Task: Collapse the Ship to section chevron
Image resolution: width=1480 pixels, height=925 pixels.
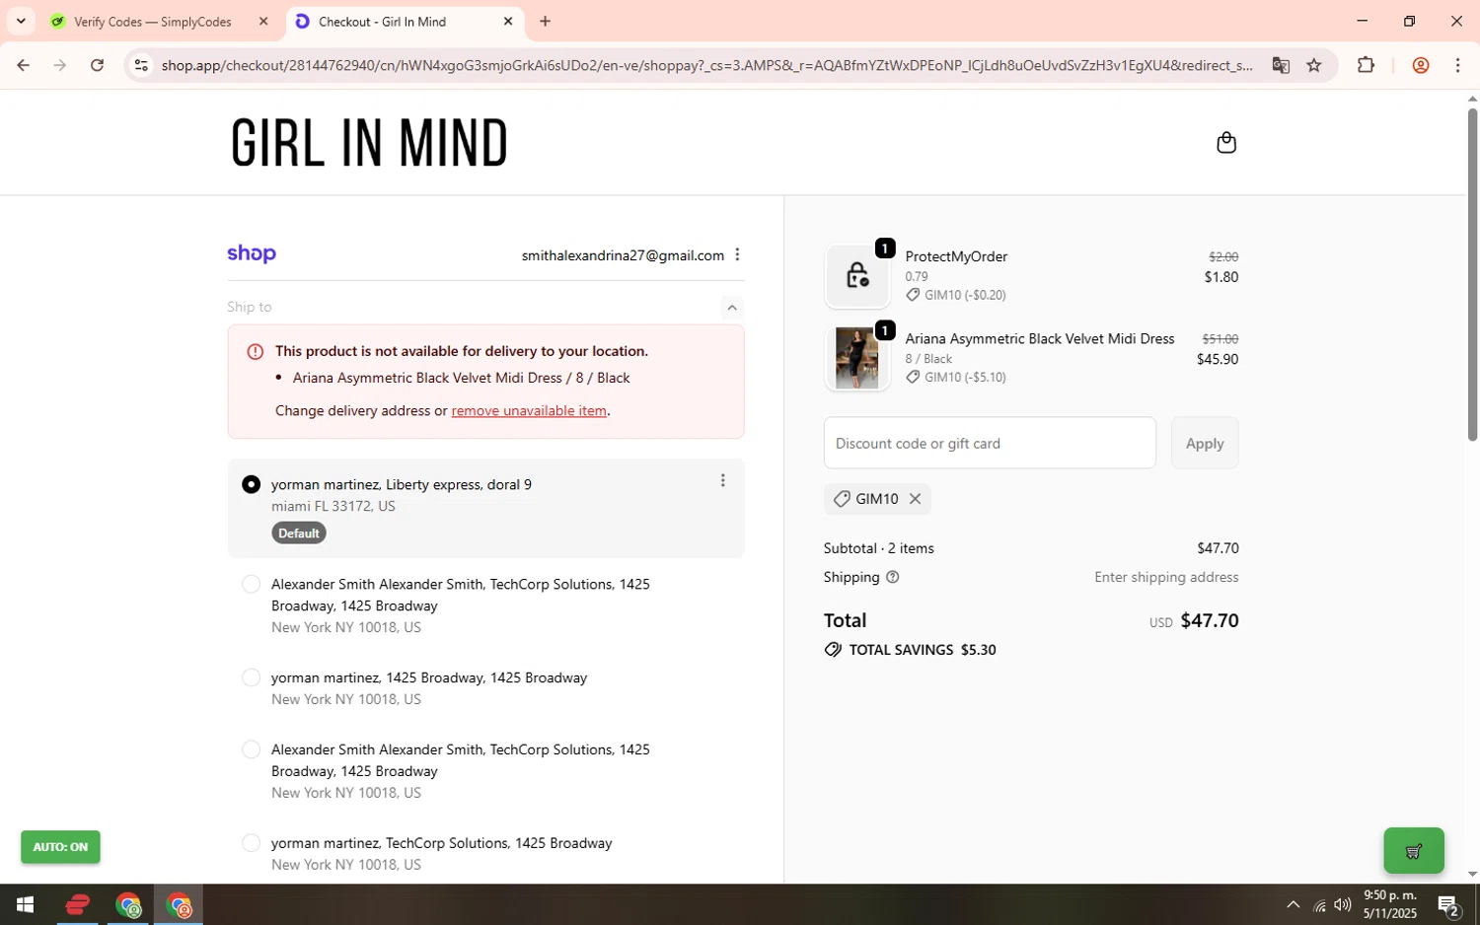Action: click(x=732, y=308)
